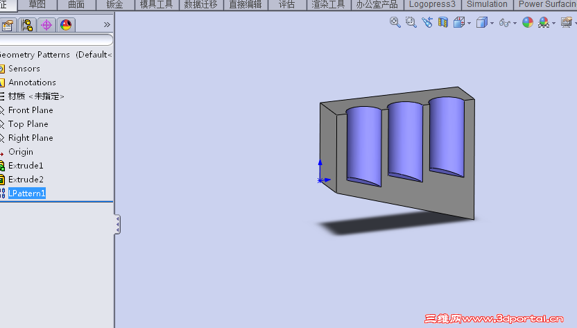The width and height of the screenshot is (577, 328).
Task: Select the Annotations tree item
Action: click(32, 83)
